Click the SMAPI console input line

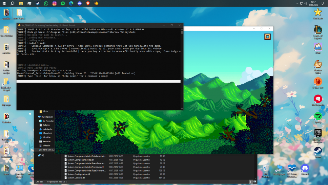tap(98, 81)
